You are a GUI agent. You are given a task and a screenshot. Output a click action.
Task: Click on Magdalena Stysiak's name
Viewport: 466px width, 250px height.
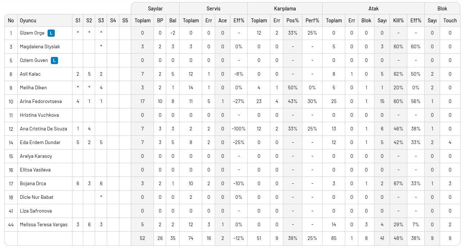click(40, 47)
